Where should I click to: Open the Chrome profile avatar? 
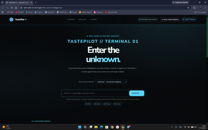[201, 8]
